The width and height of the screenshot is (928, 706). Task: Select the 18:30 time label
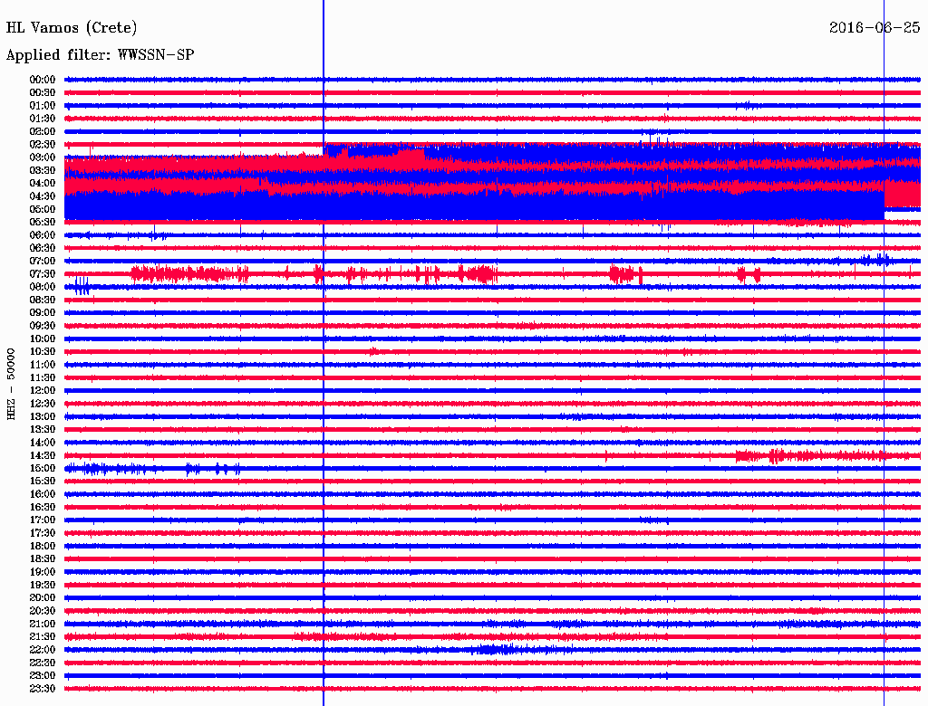click(43, 559)
